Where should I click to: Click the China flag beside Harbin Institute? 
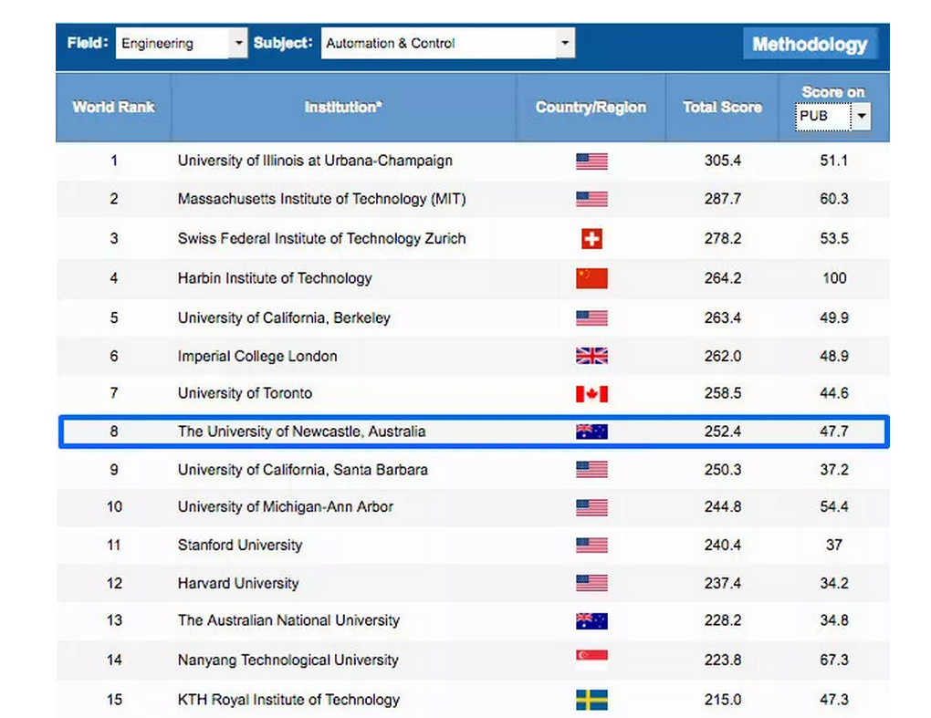[x=591, y=278]
